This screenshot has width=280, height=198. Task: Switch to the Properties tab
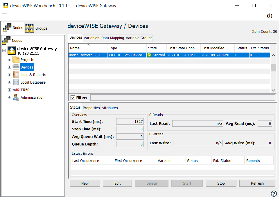tap(91, 108)
